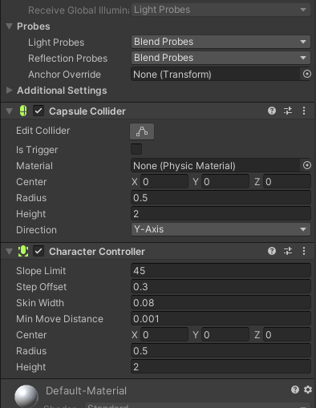This screenshot has width=316, height=408.
Task: Open the Light Probes dropdown
Action: coord(221,42)
